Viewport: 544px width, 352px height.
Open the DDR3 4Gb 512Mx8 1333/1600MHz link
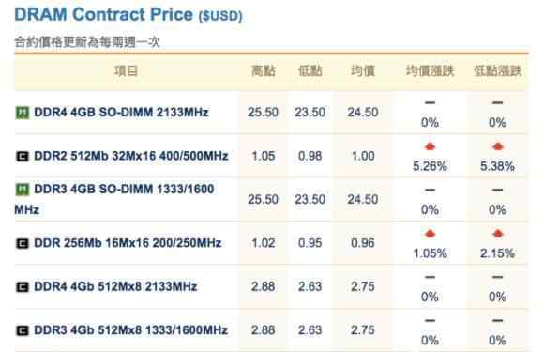[130, 330]
